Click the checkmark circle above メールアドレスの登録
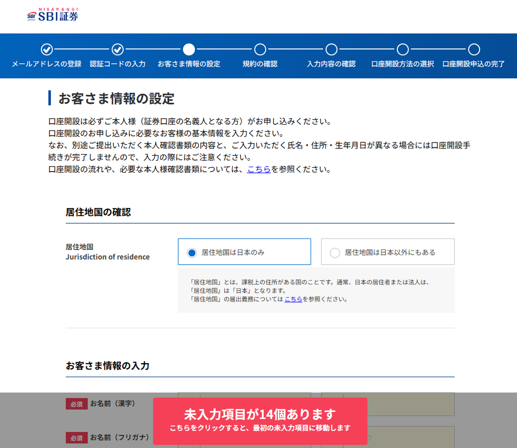The height and width of the screenshot is (448, 517). coord(47,49)
